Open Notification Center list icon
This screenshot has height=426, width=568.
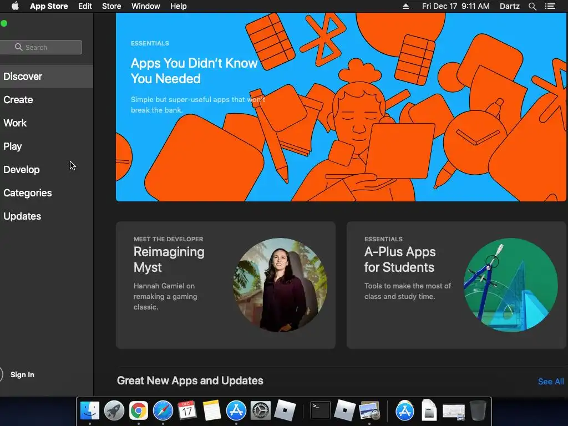[550, 6]
